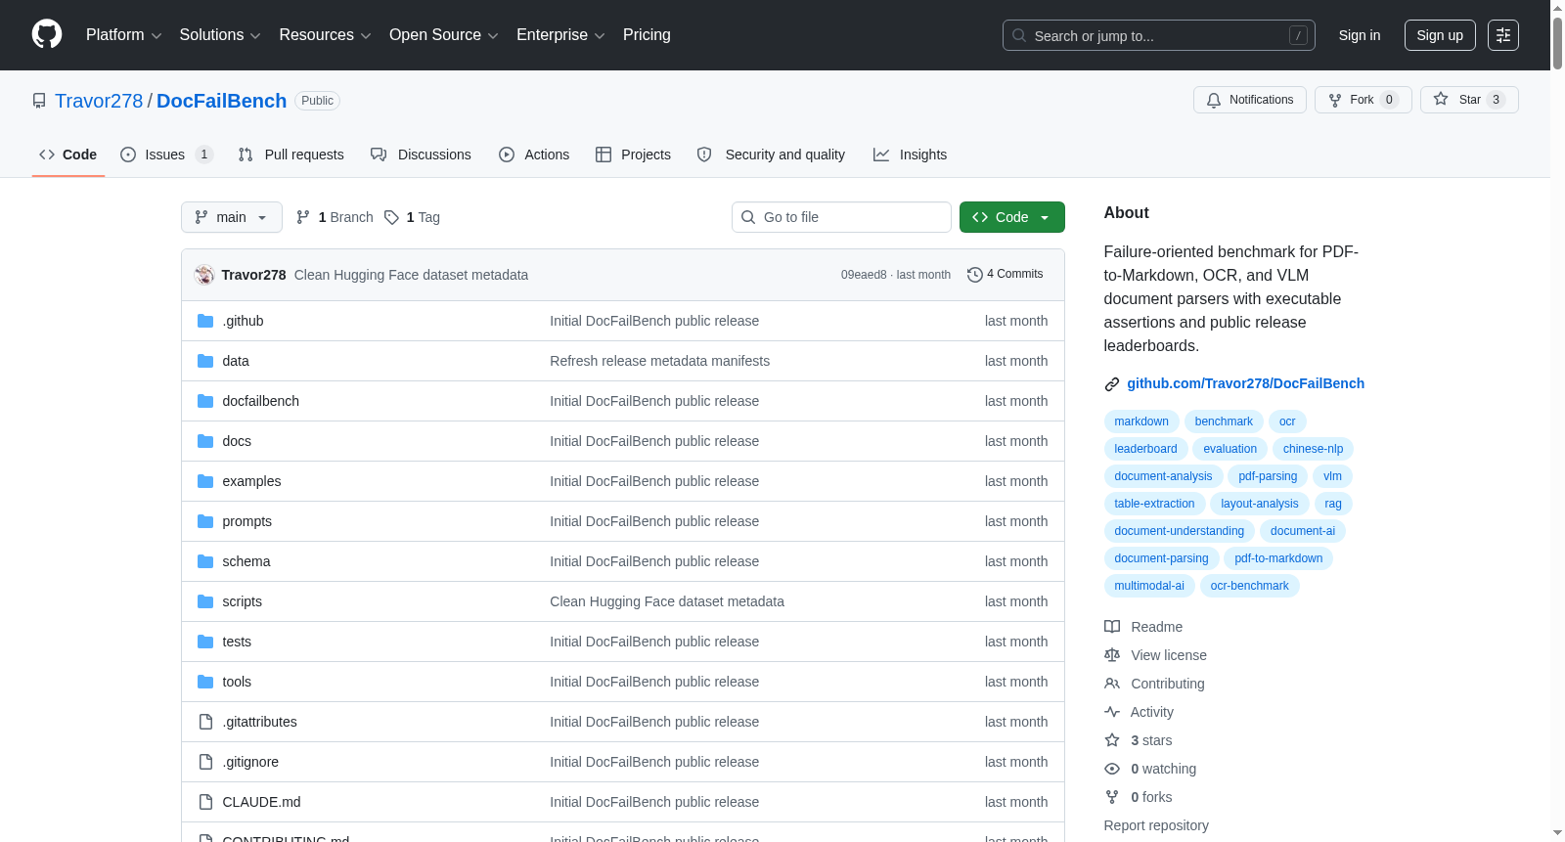This screenshot has width=1565, height=842.
Task: Select the Code tab
Action: pyautogui.click(x=68, y=155)
